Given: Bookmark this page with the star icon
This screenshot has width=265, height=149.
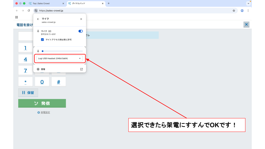Looking at the screenshot, I should pyautogui.click(x=234, y=10).
